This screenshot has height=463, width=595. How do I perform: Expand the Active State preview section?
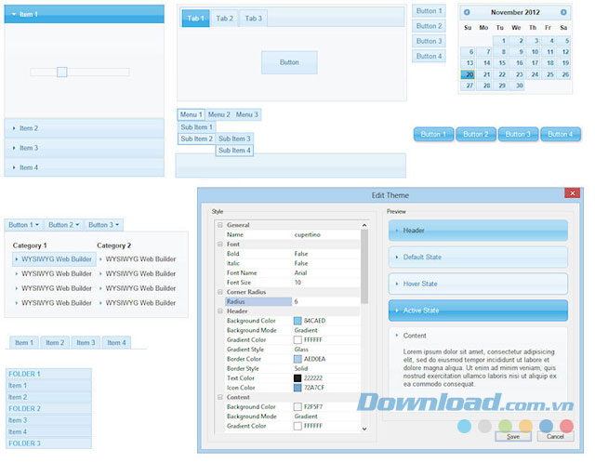pos(478,311)
